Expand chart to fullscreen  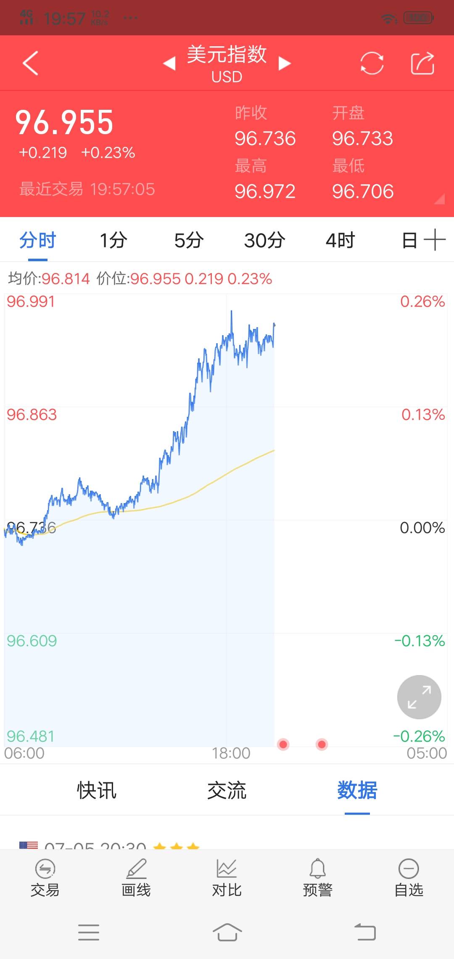419,697
